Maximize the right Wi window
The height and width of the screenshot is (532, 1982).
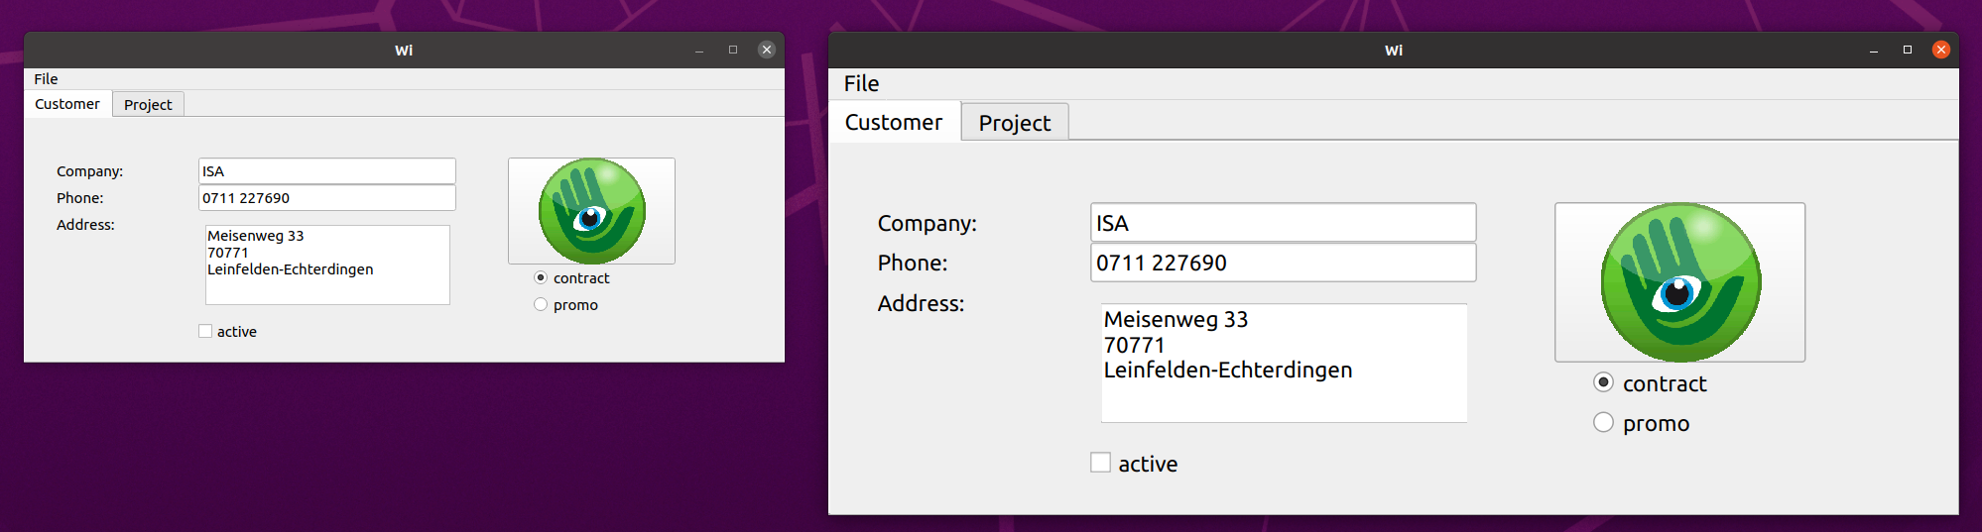[1908, 50]
